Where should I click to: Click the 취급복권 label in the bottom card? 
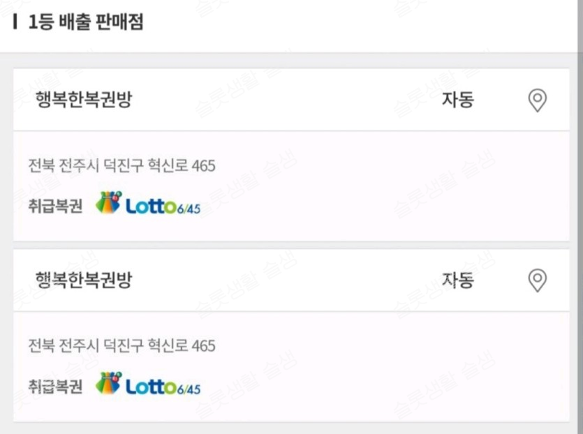point(55,387)
